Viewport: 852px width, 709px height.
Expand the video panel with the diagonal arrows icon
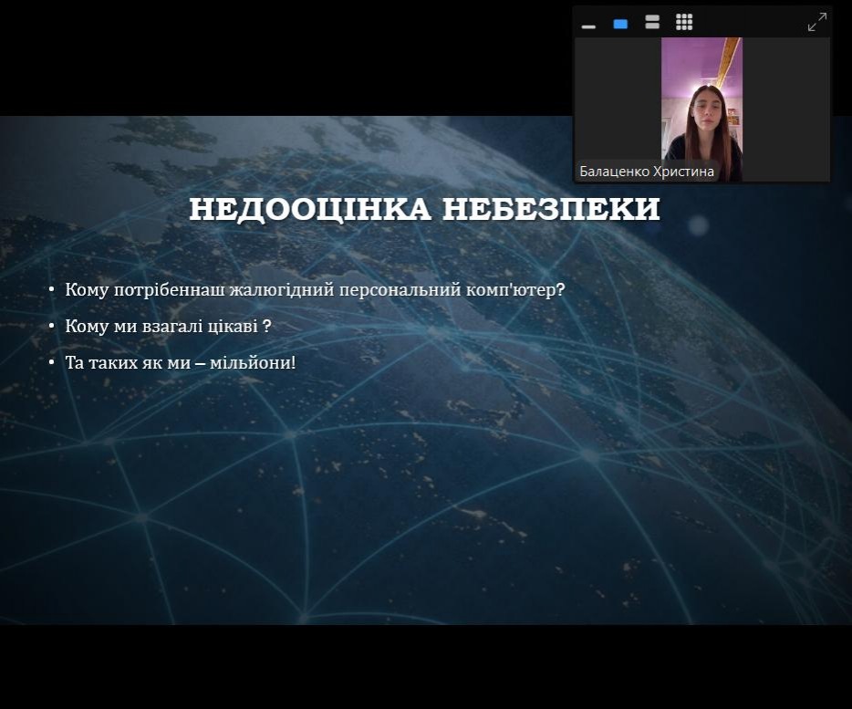(816, 23)
